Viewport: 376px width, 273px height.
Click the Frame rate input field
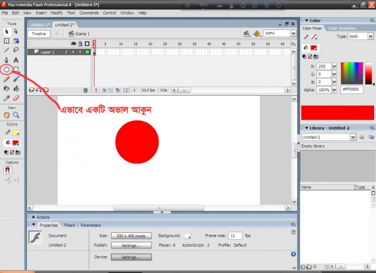click(235, 236)
